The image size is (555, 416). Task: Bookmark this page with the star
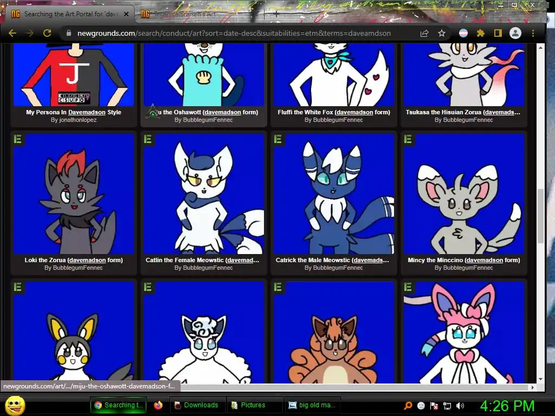coord(441,33)
